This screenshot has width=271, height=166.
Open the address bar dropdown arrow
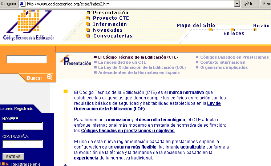237,4
